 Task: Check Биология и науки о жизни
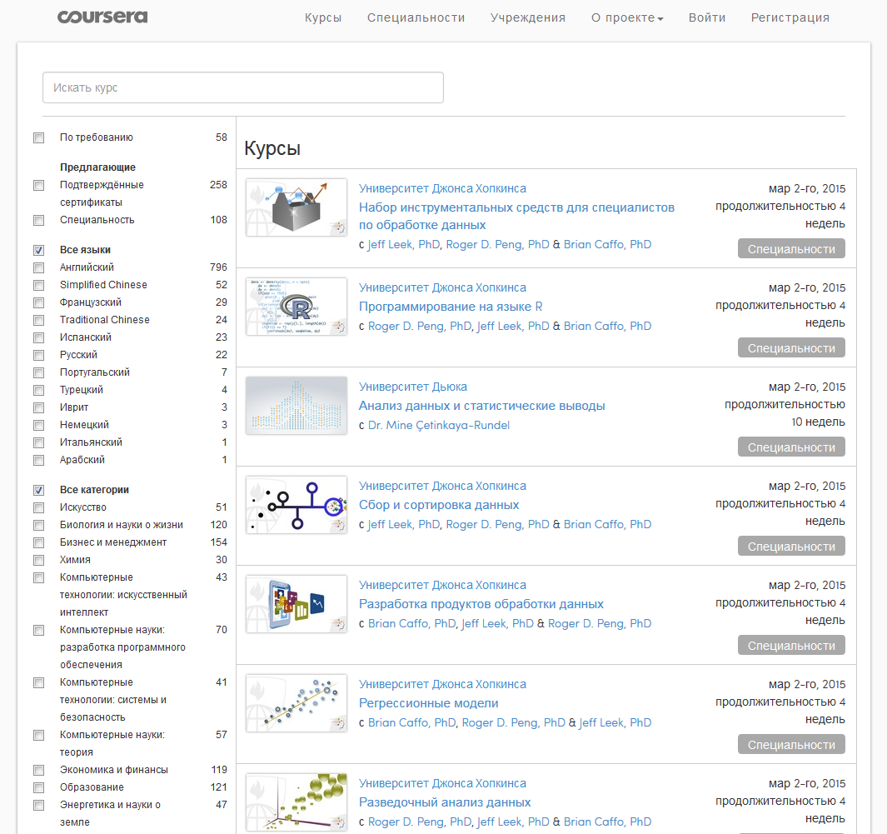coord(39,526)
